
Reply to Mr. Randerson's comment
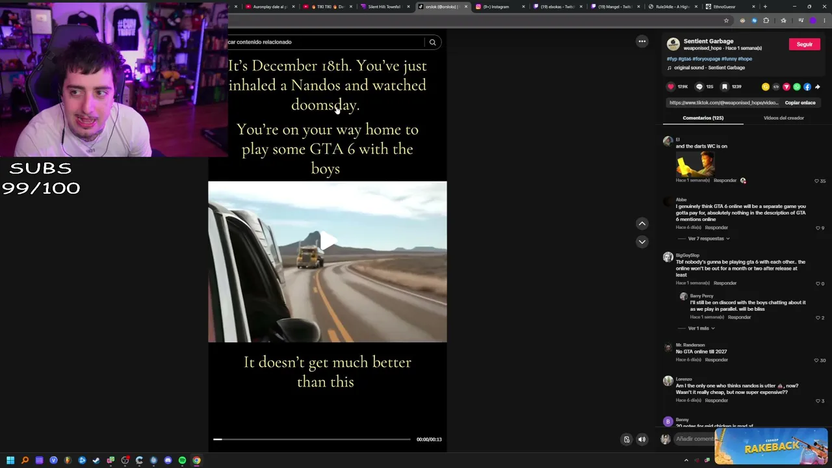[716, 360]
